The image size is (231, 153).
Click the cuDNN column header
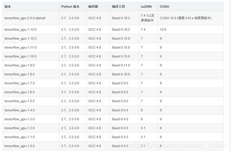pyautogui.click(x=146, y=7)
